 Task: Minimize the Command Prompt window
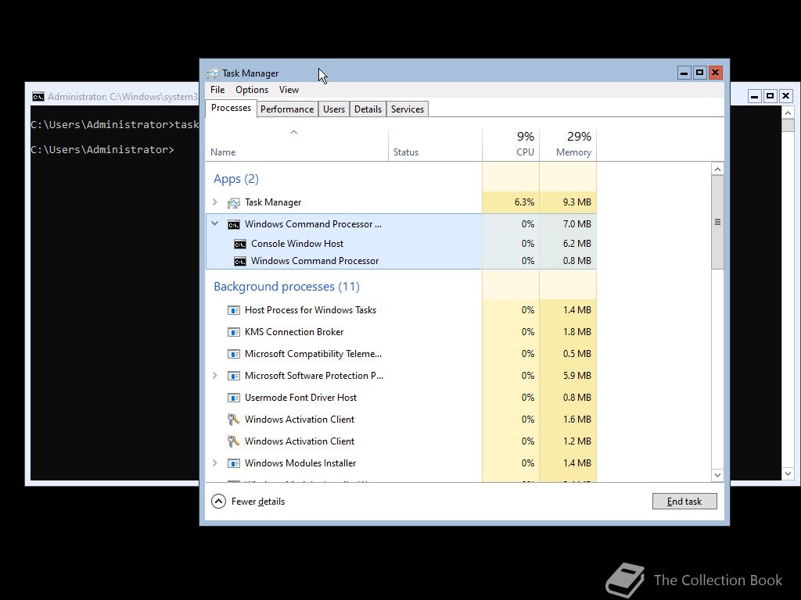tap(755, 96)
